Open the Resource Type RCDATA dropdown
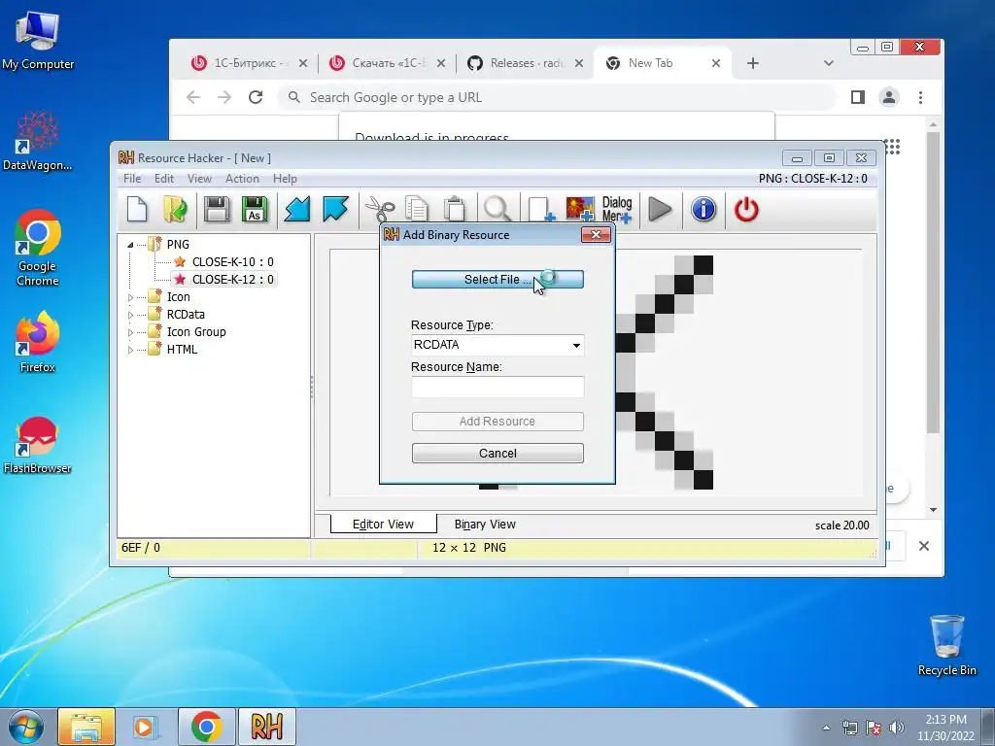The height and width of the screenshot is (746, 995). 576,345
